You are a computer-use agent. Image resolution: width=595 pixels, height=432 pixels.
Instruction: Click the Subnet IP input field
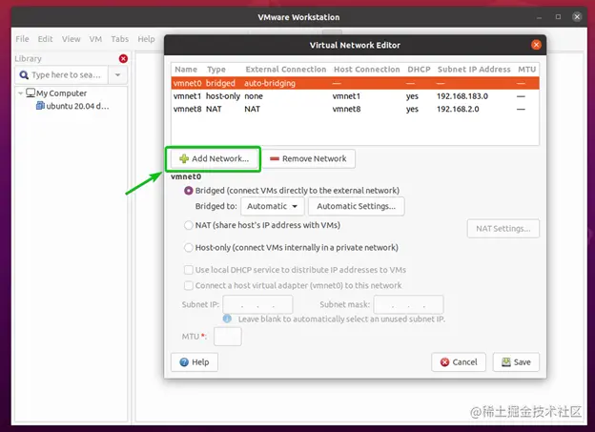click(257, 304)
